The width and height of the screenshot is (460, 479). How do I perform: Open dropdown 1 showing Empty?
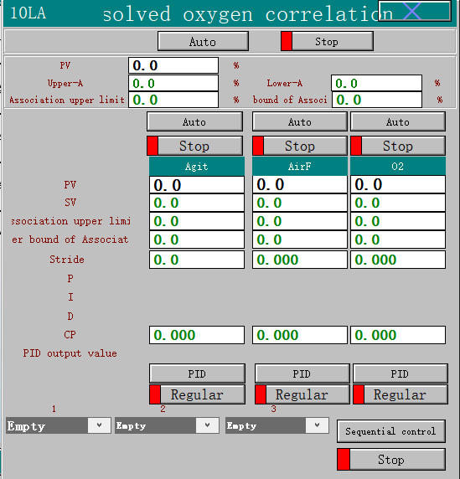pos(59,425)
